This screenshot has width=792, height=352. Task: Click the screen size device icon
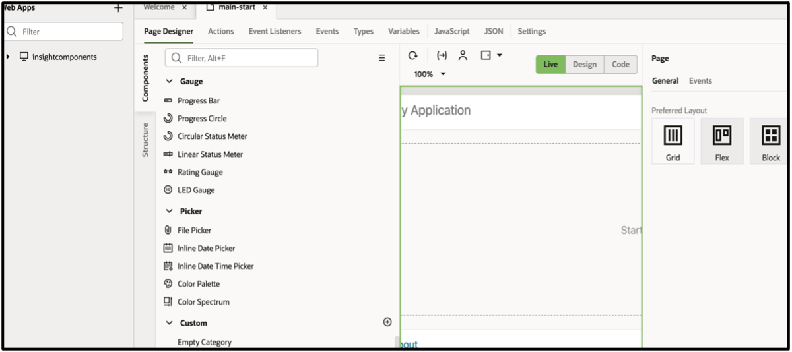[x=486, y=56]
